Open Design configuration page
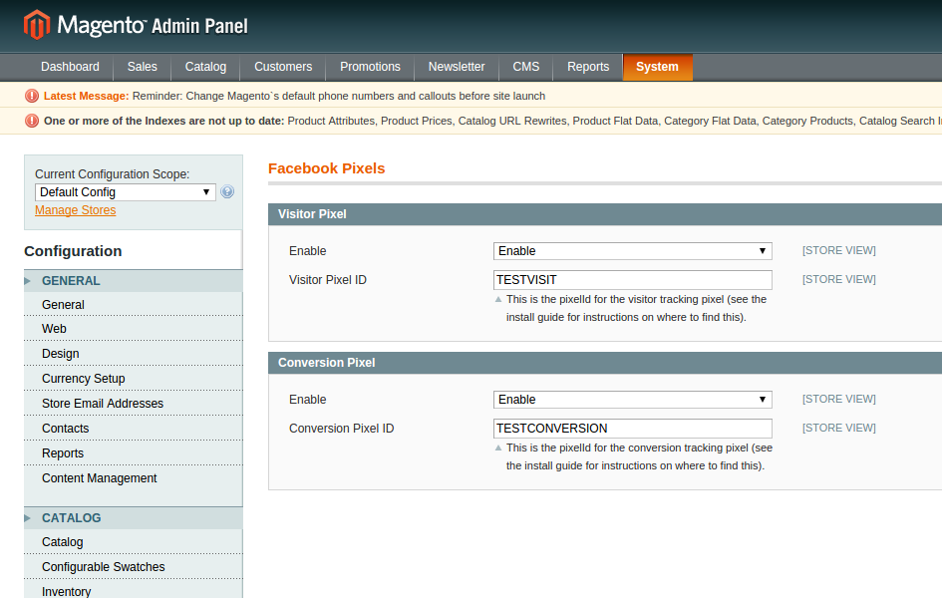 pyautogui.click(x=134, y=354)
